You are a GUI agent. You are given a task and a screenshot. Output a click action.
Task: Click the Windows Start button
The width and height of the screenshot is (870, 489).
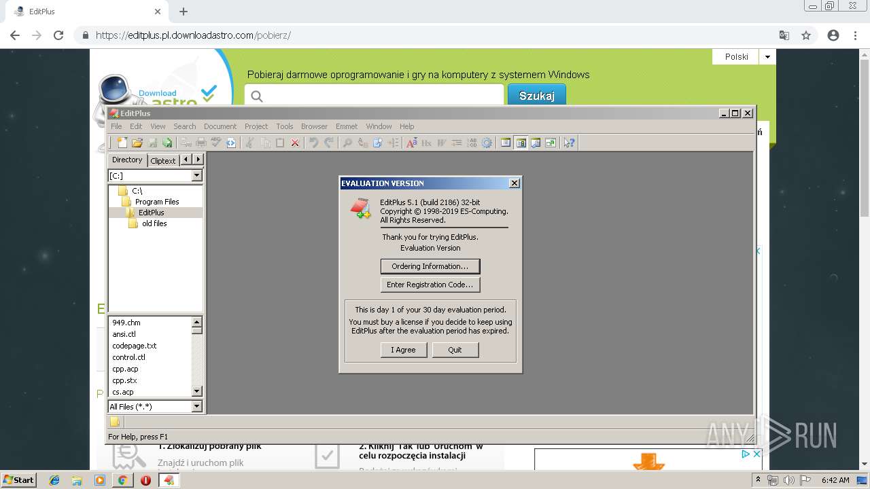[x=19, y=479]
